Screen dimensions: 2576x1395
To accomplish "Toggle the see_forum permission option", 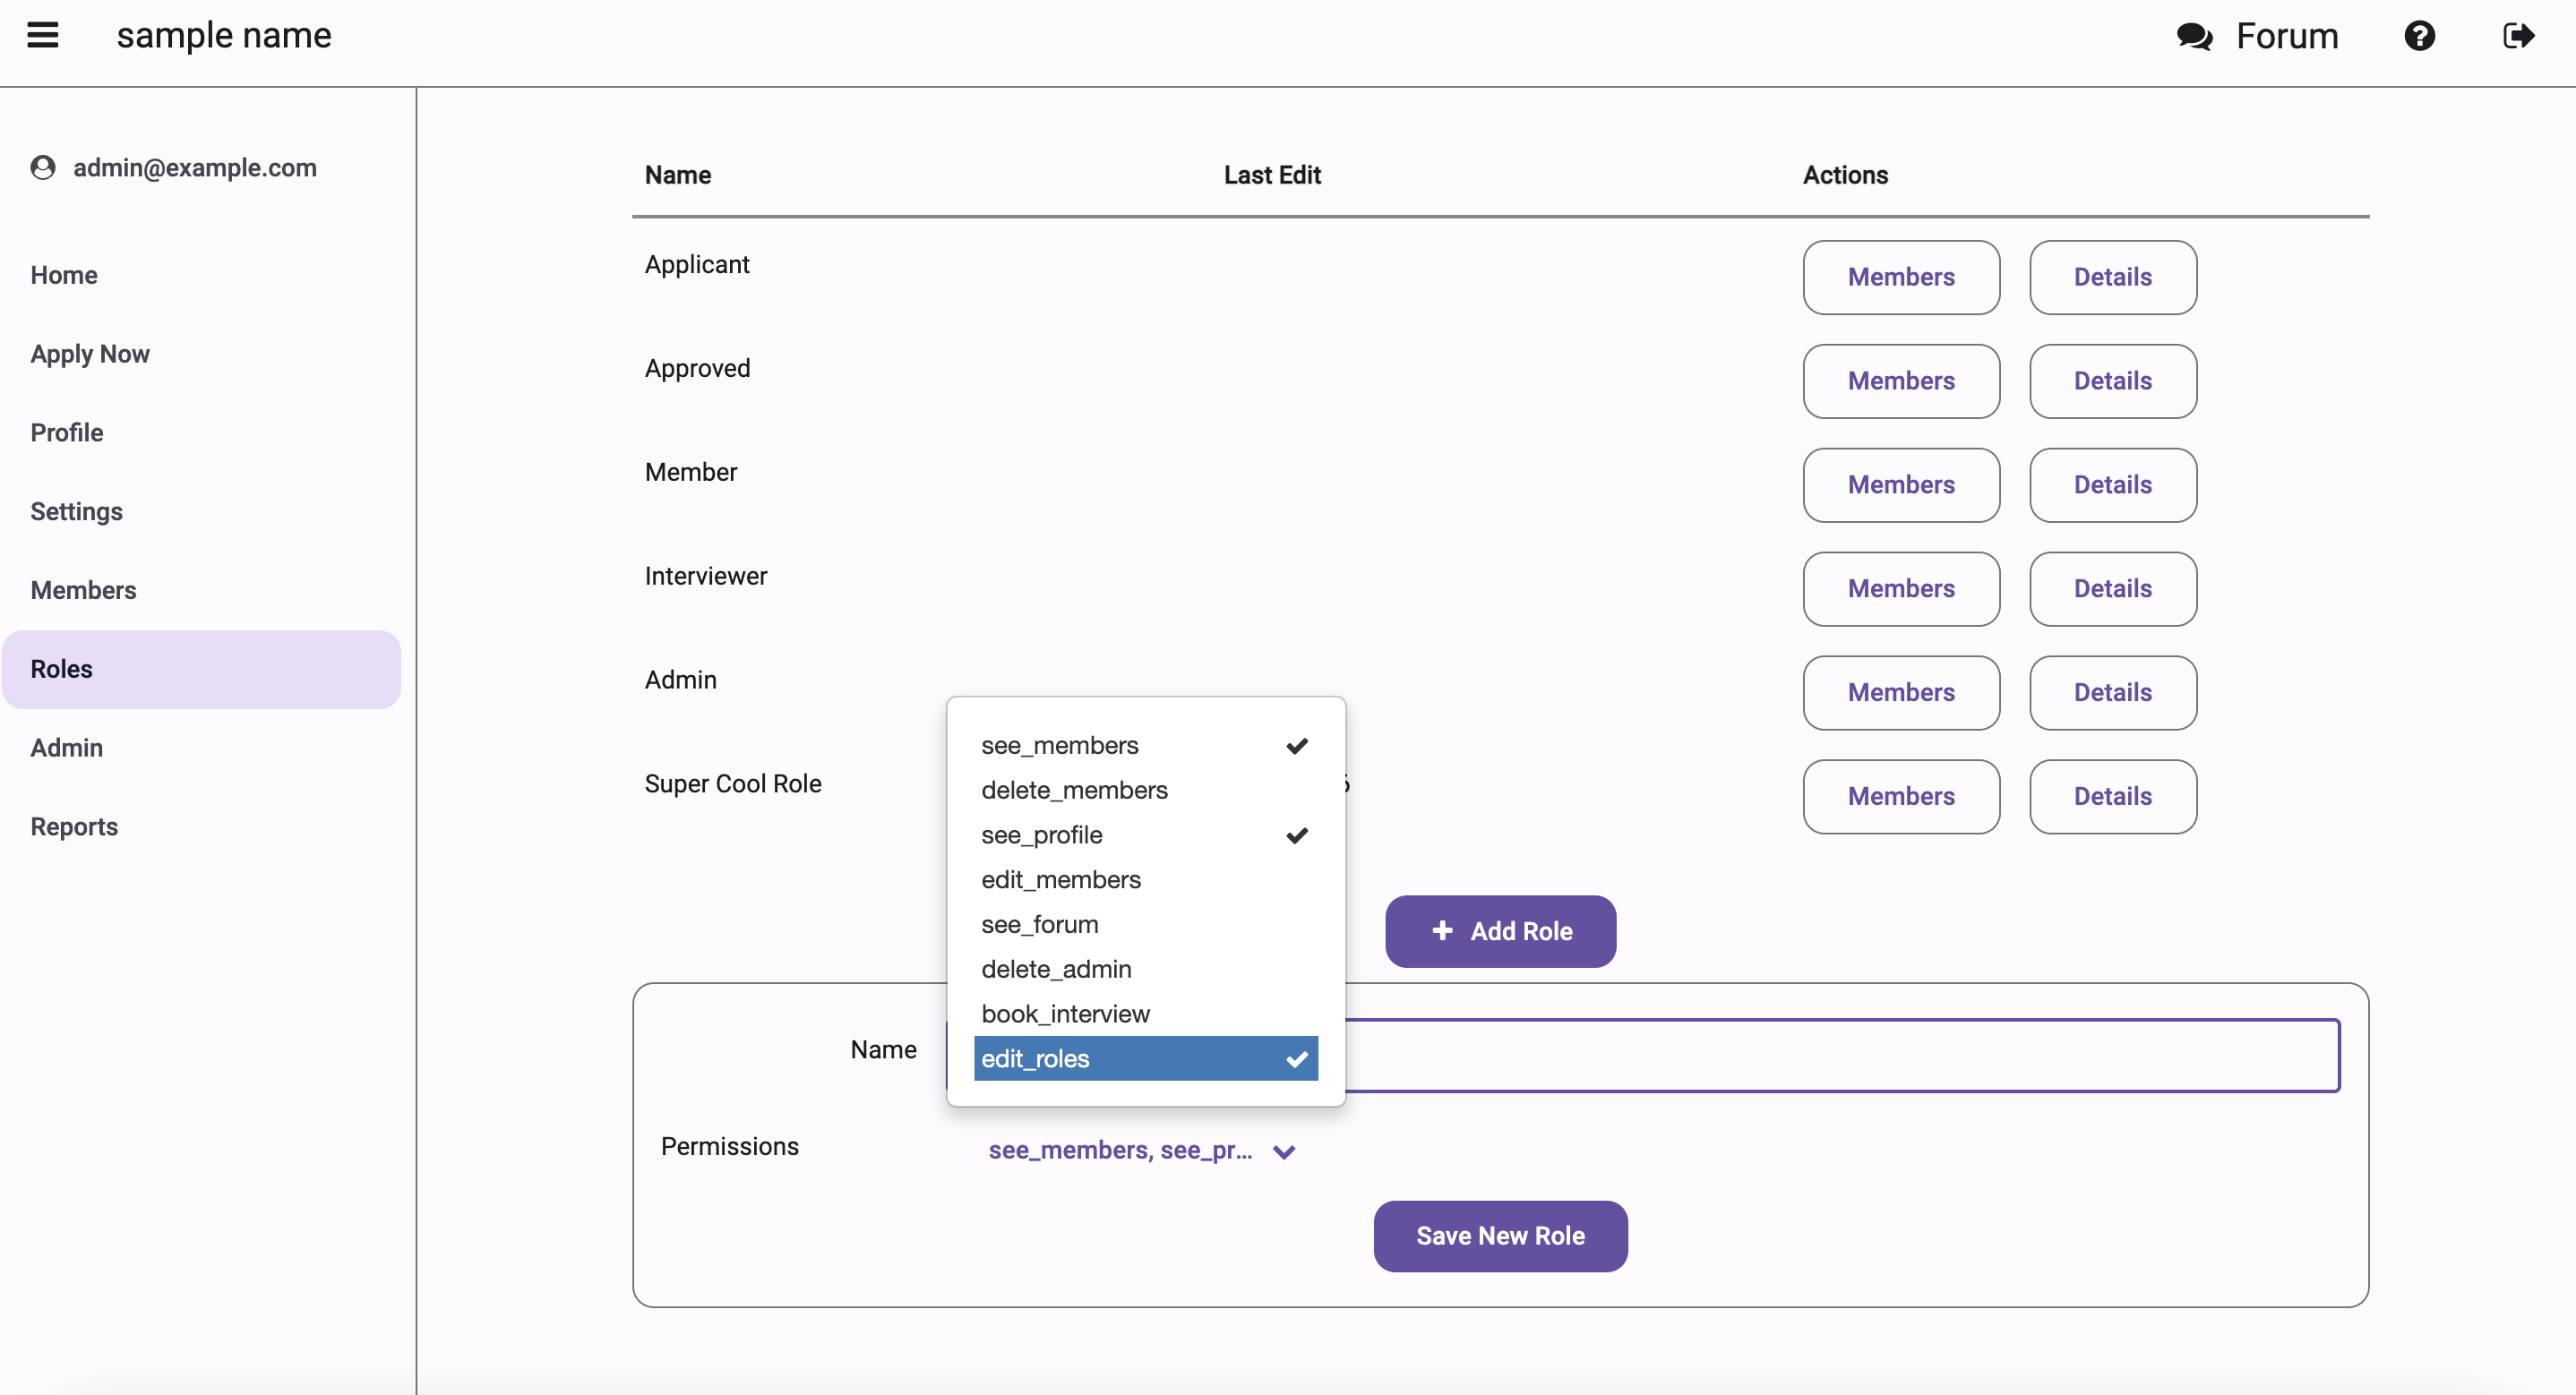I will 1146,924.
